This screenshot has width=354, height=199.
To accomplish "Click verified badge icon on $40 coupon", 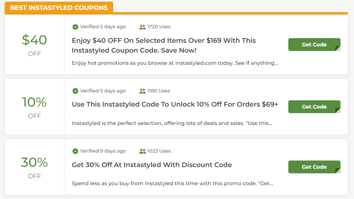I will [x=75, y=27].
